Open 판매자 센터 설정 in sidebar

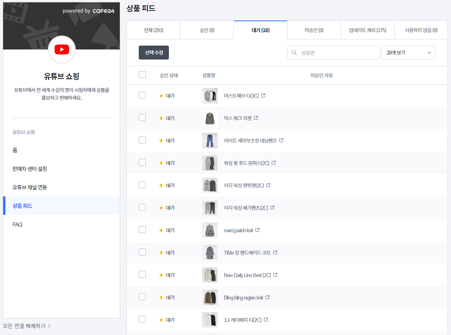(x=61, y=169)
